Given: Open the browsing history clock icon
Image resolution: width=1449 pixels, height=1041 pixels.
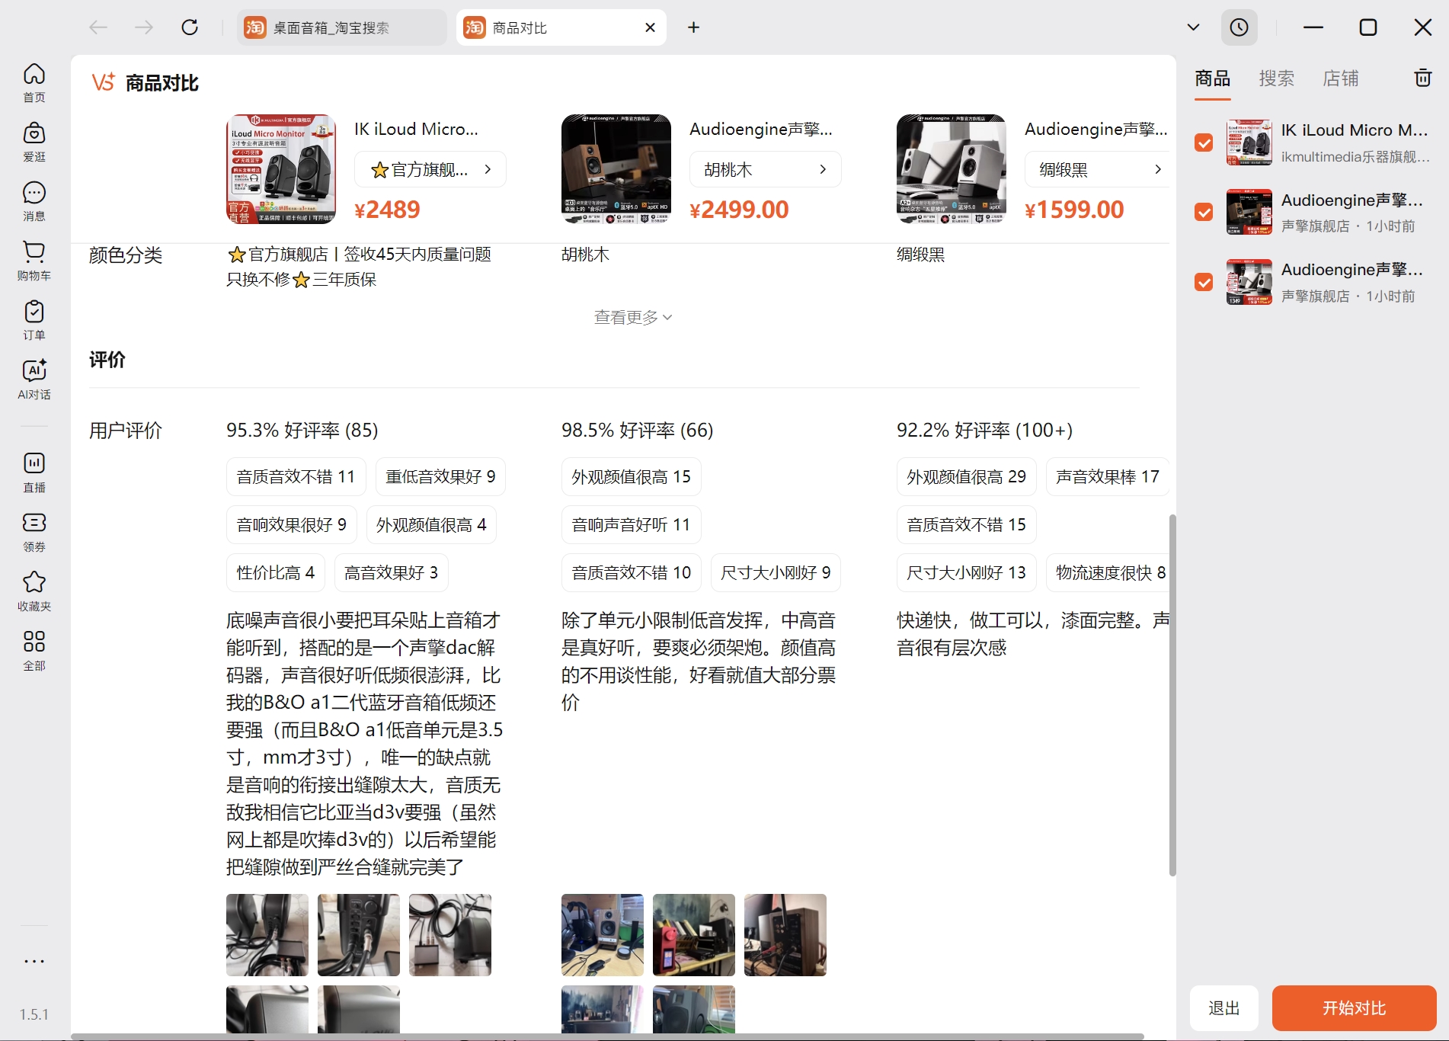Looking at the screenshot, I should coord(1239,27).
